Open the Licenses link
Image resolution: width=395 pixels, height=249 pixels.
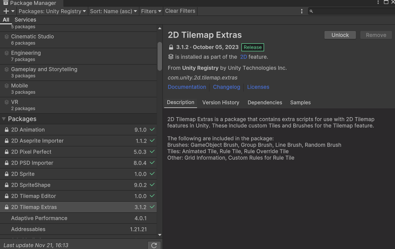click(258, 87)
